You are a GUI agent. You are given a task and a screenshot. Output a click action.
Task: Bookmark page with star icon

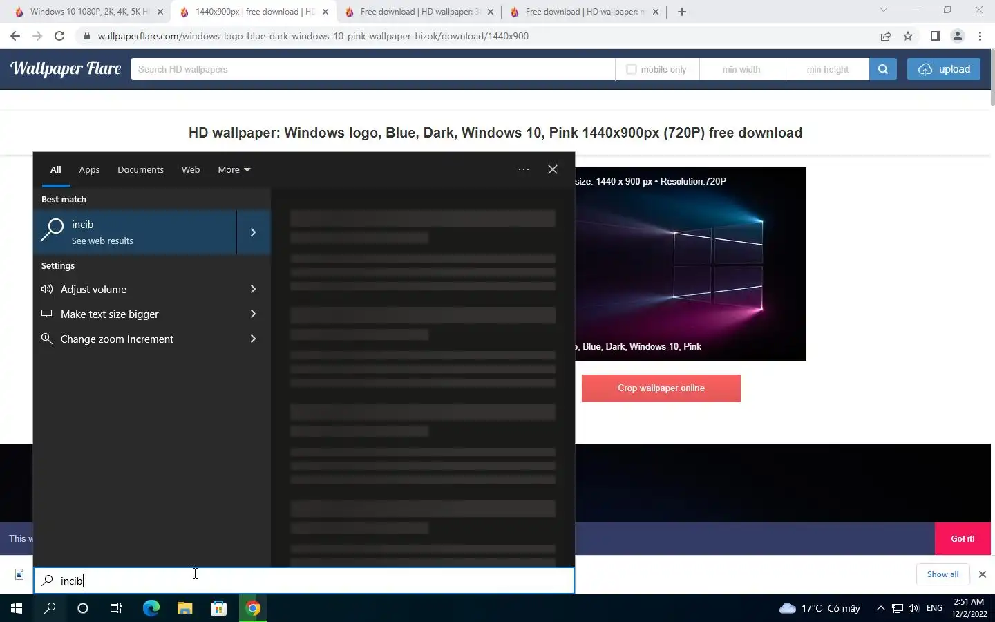(908, 36)
